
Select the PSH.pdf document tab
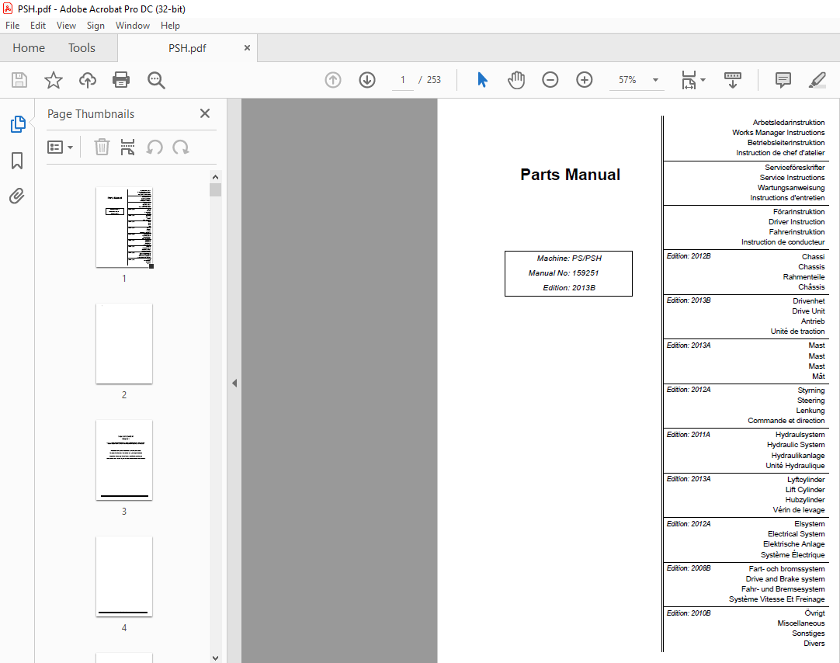coord(187,48)
